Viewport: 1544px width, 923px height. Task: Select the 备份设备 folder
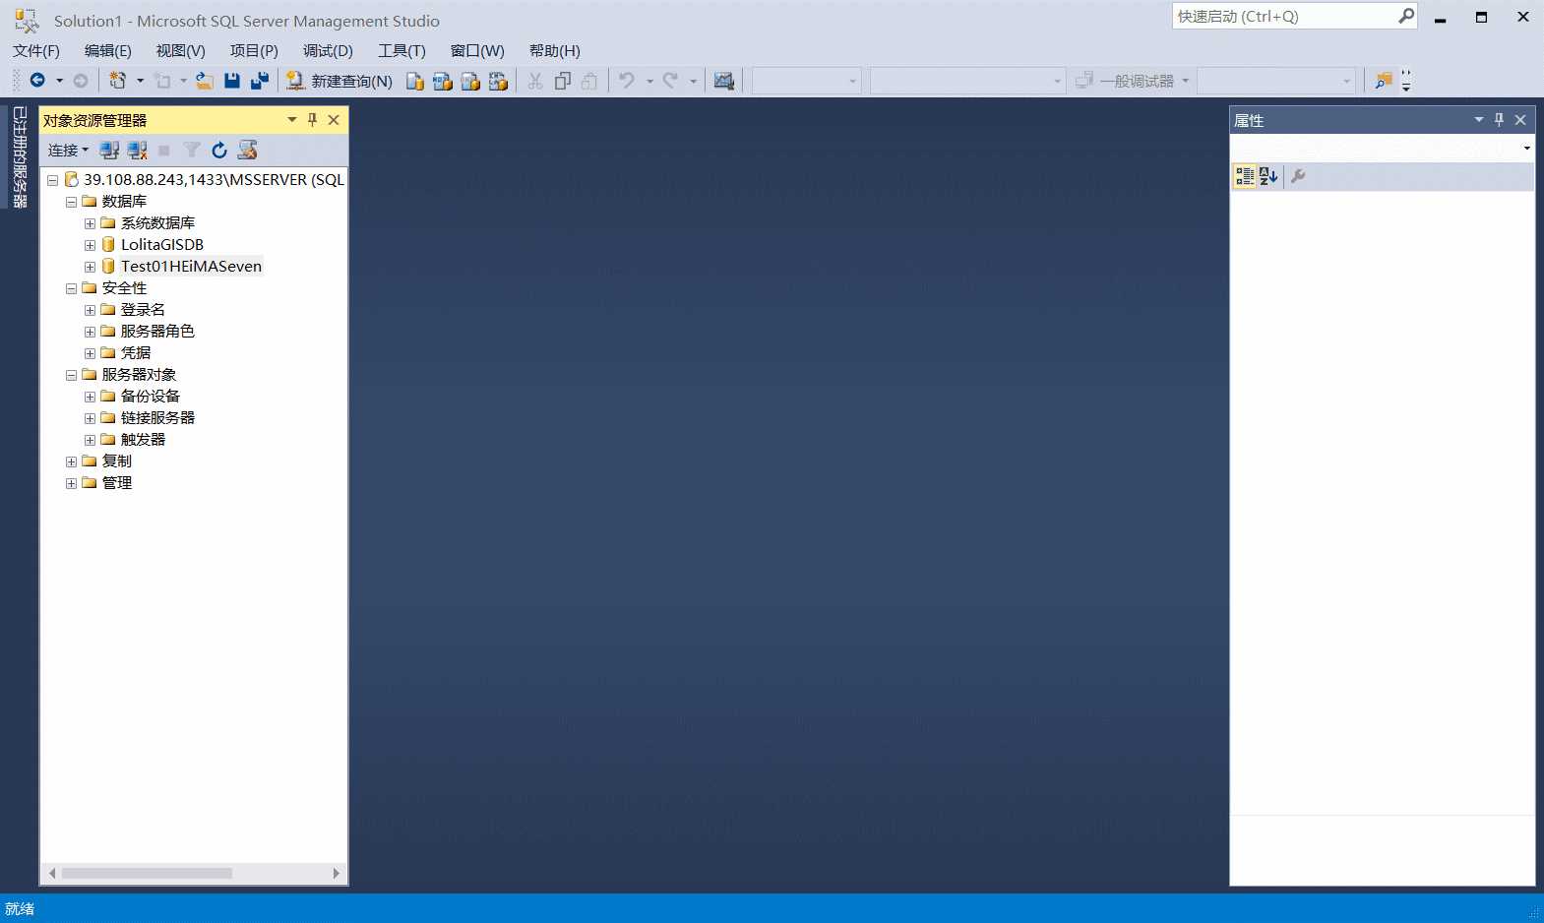pyautogui.click(x=151, y=397)
